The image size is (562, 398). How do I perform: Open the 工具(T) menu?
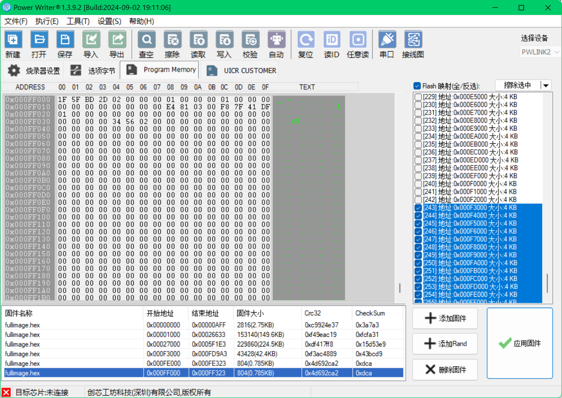coord(78,21)
